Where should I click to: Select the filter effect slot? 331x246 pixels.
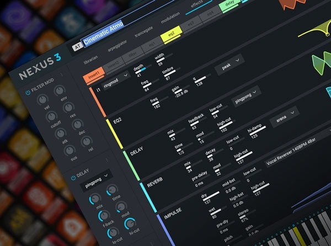132,54
